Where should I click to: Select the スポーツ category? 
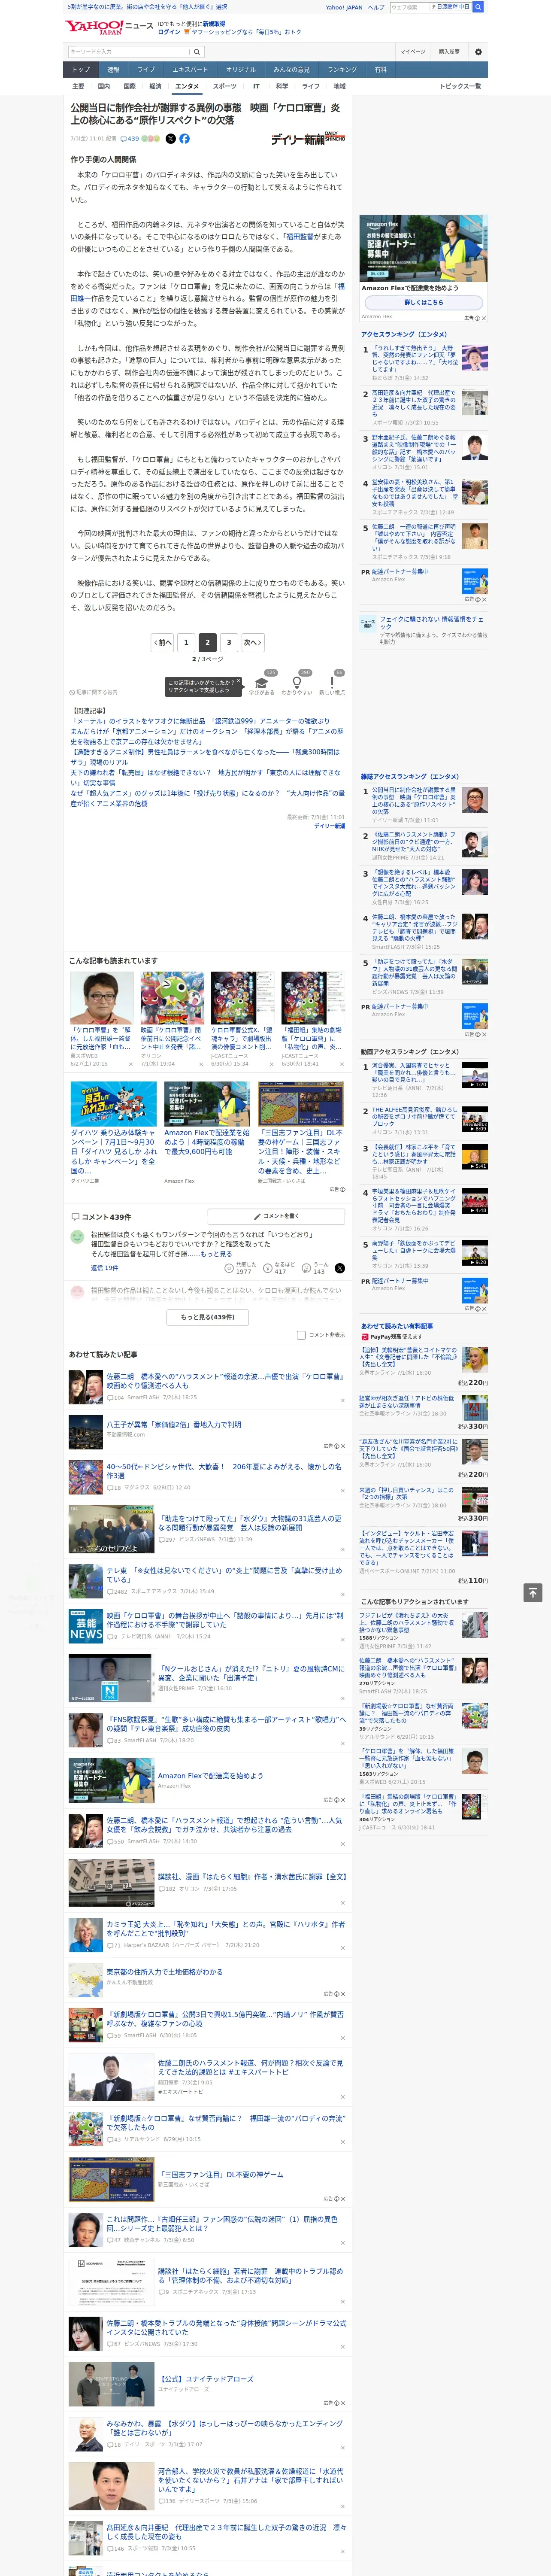225,86
